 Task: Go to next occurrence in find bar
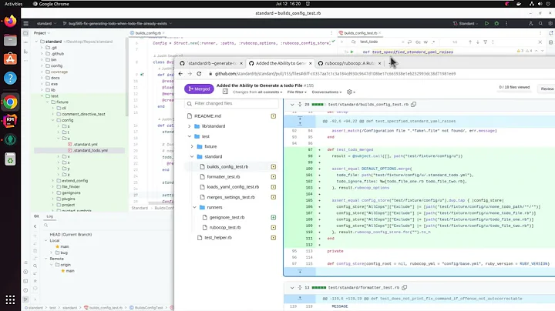(477, 42)
